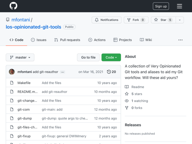Click the file icon beside git-files-ch...
The height and width of the screenshot is (144, 192).
(x=12, y=127)
